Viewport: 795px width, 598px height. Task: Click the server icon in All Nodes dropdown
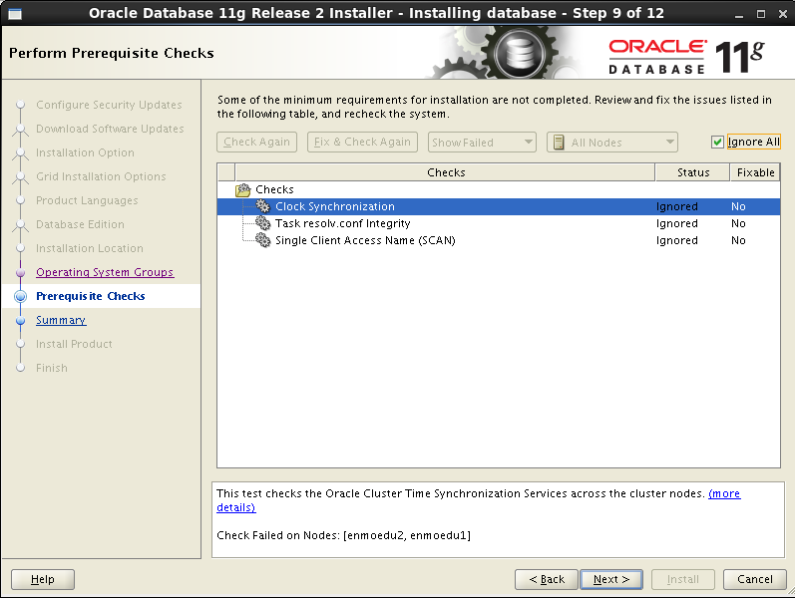559,143
